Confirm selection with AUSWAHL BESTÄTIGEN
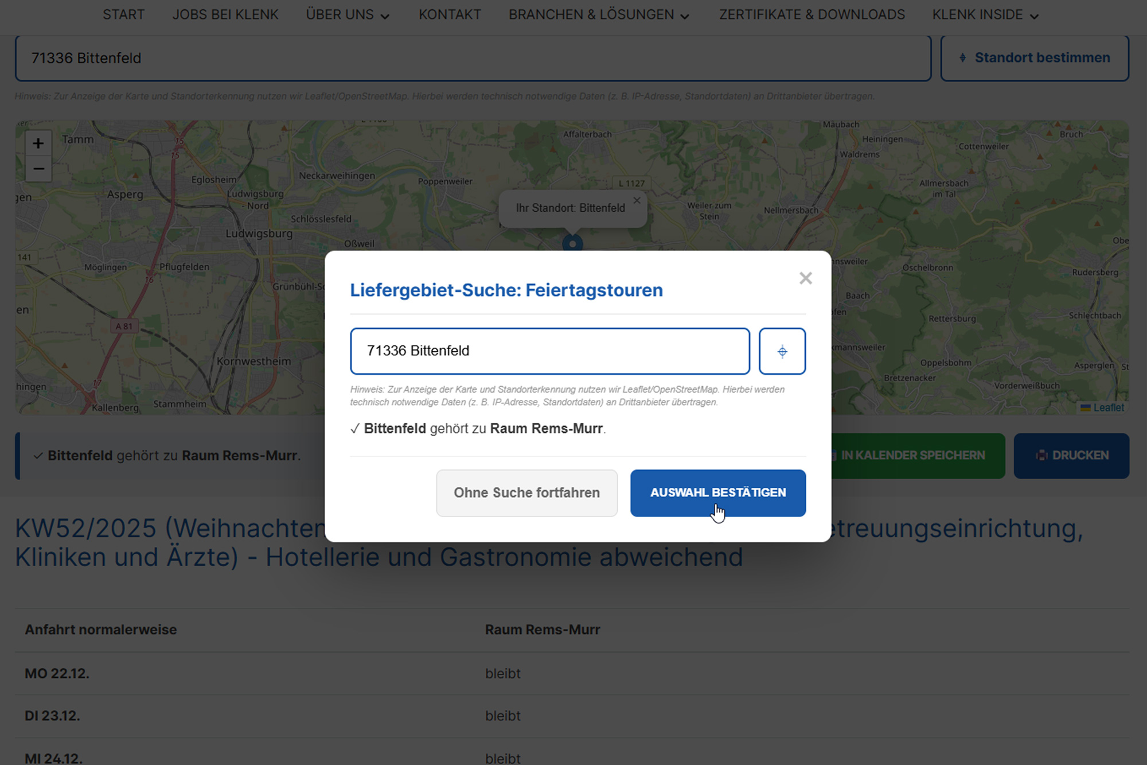The height and width of the screenshot is (765, 1147). [x=718, y=492]
